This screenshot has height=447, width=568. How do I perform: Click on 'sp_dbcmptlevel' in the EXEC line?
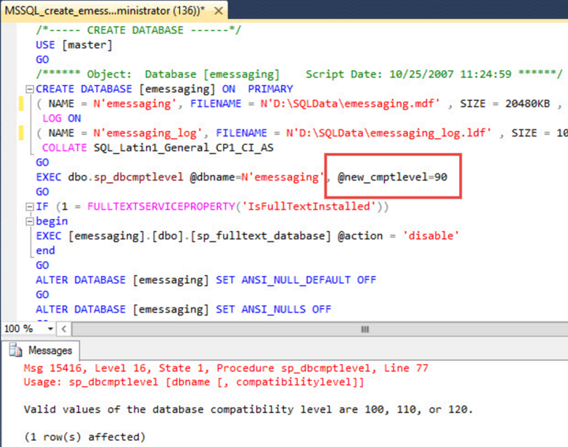click(138, 177)
